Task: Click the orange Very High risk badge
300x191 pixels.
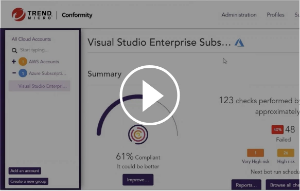Action: (255, 153)
